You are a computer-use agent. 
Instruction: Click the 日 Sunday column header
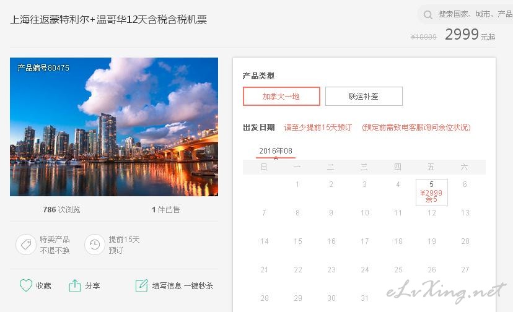[264, 167]
